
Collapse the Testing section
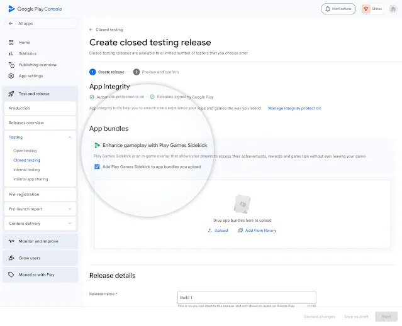[x=69, y=137]
